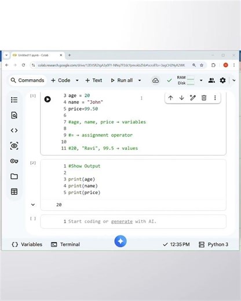Reload the page in the browser
The height and width of the screenshot is (301, 241).
pyautogui.click(x=23, y=65)
